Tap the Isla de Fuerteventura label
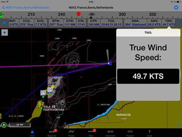This screenshot has height=137, width=182. [x=54, y=108]
